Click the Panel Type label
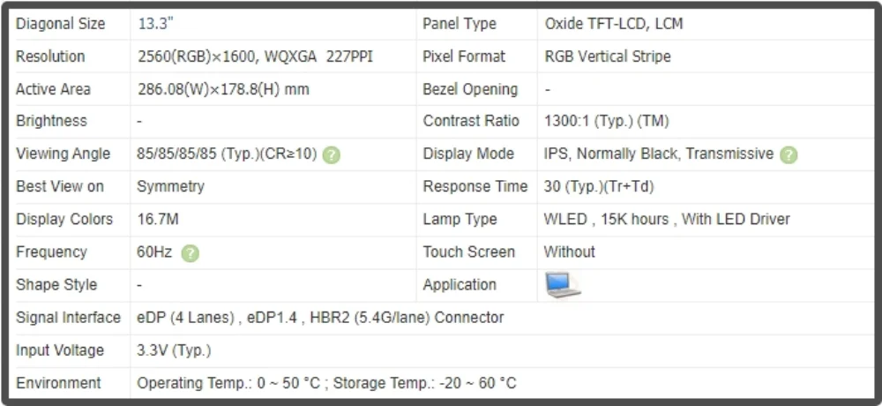This screenshot has height=406, width=882. [x=459, y=24]
